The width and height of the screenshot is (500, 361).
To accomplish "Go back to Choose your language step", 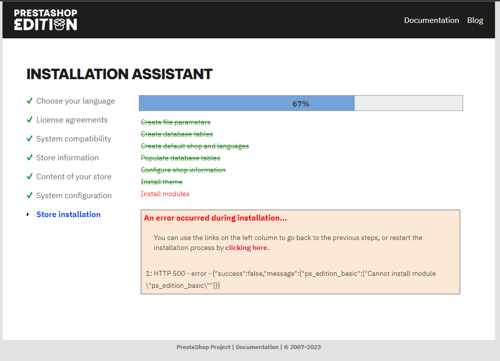I will pyautogui.click(x=76, y=101).
